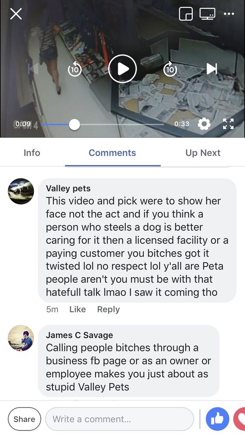Image resolution: width=245 pixels, height=437 pixels.
Task: Open video settings gear
Action: 204,124
